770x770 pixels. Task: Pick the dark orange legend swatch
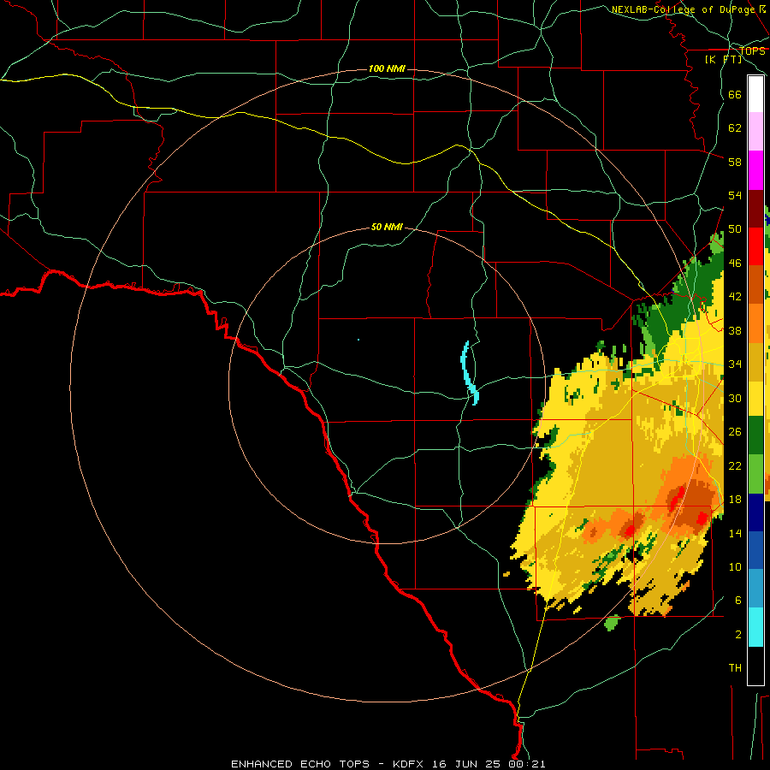(x=755, y=284)
